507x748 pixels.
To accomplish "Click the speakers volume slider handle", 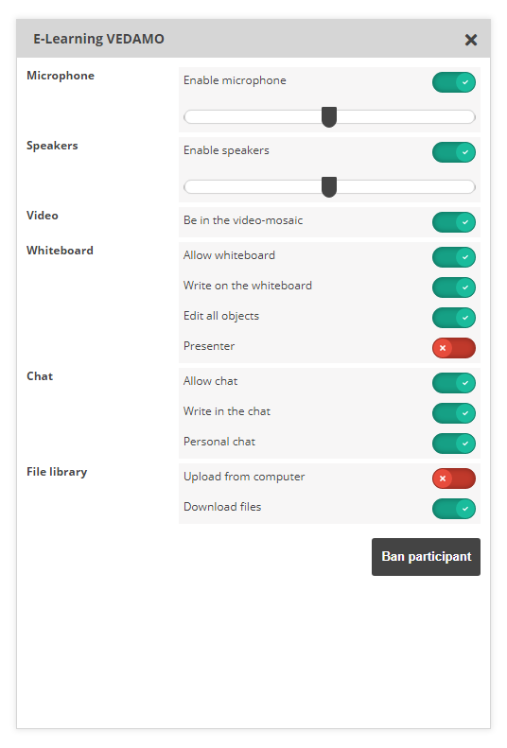I will click(x=329, y=186).
